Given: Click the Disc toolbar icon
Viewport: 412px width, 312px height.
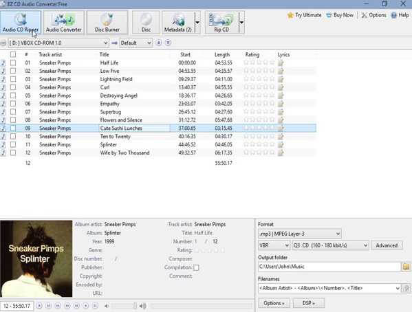Looking at the screenshot, I should pyautogui.click(x=146, y=23).
